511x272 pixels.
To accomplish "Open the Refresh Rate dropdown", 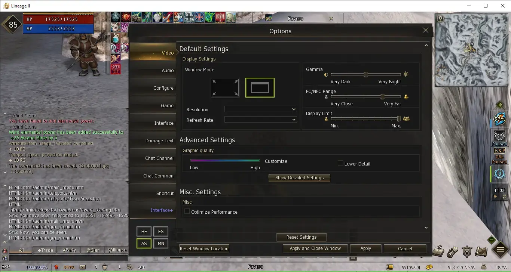I will 260,120.
